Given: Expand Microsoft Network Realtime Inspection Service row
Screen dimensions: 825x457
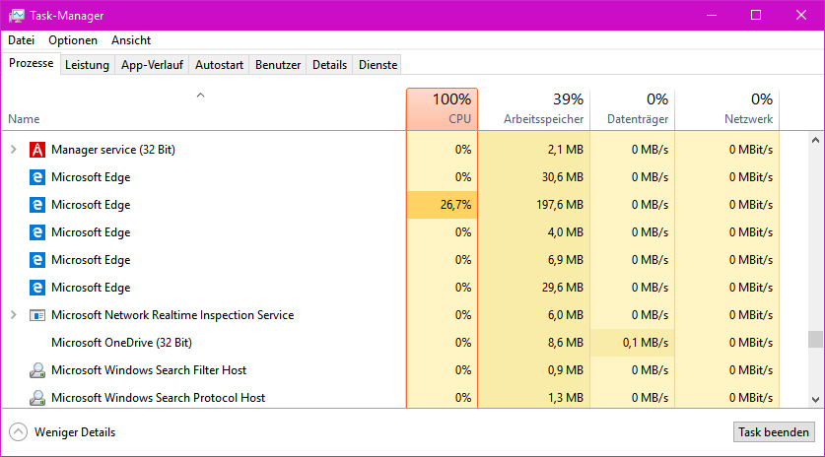Looking at the screenshot, I should pyautogui.click(x=13, y=315).
